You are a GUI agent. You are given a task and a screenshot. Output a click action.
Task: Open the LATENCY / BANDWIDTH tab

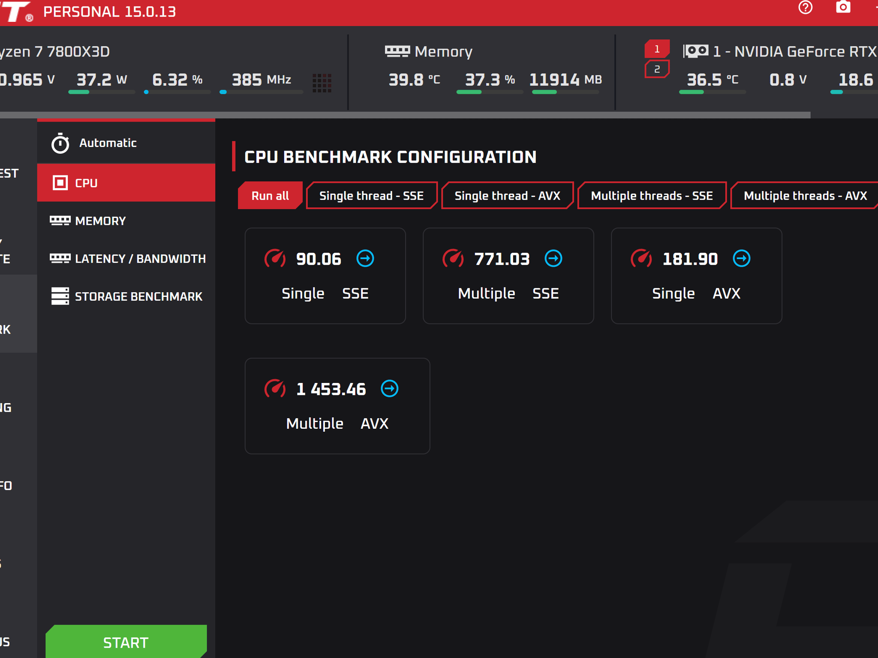(126, 258)
